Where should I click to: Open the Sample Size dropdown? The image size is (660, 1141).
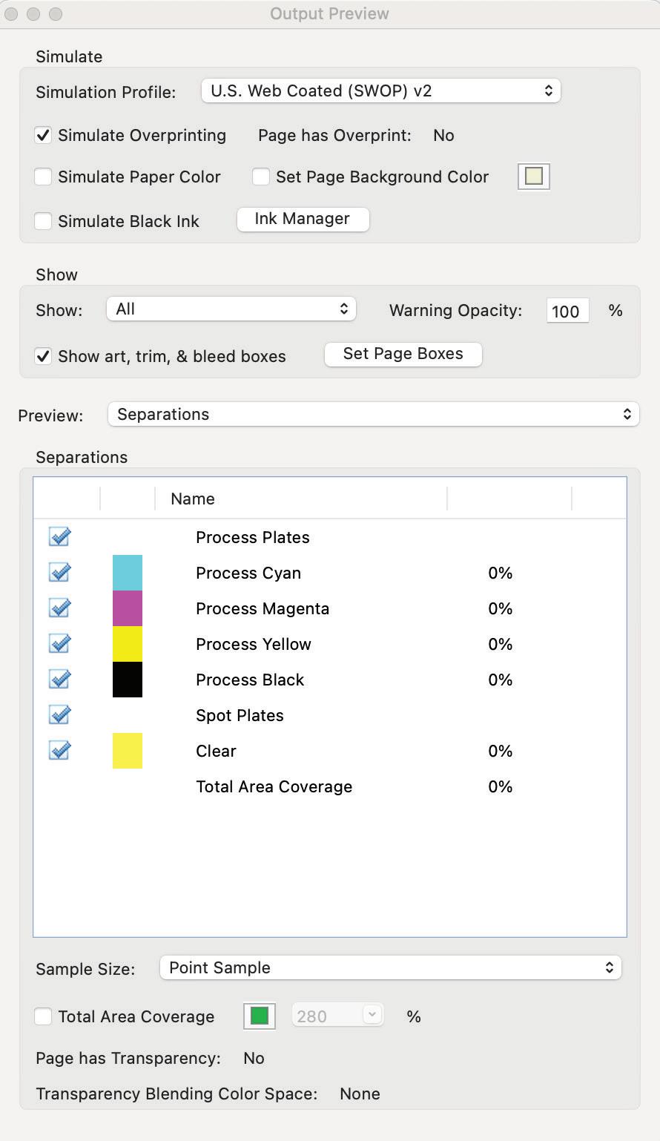390,967
